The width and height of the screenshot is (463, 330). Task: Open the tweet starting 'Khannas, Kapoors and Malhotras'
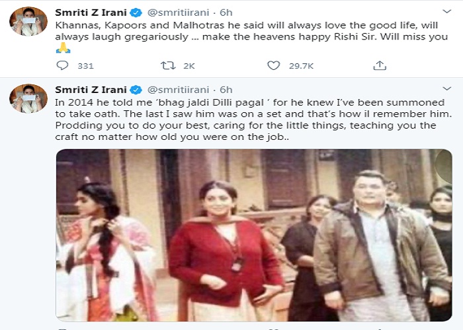[251, 30]
